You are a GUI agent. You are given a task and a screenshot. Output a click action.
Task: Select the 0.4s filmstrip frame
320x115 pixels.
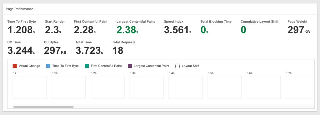(x=186, y=87)
